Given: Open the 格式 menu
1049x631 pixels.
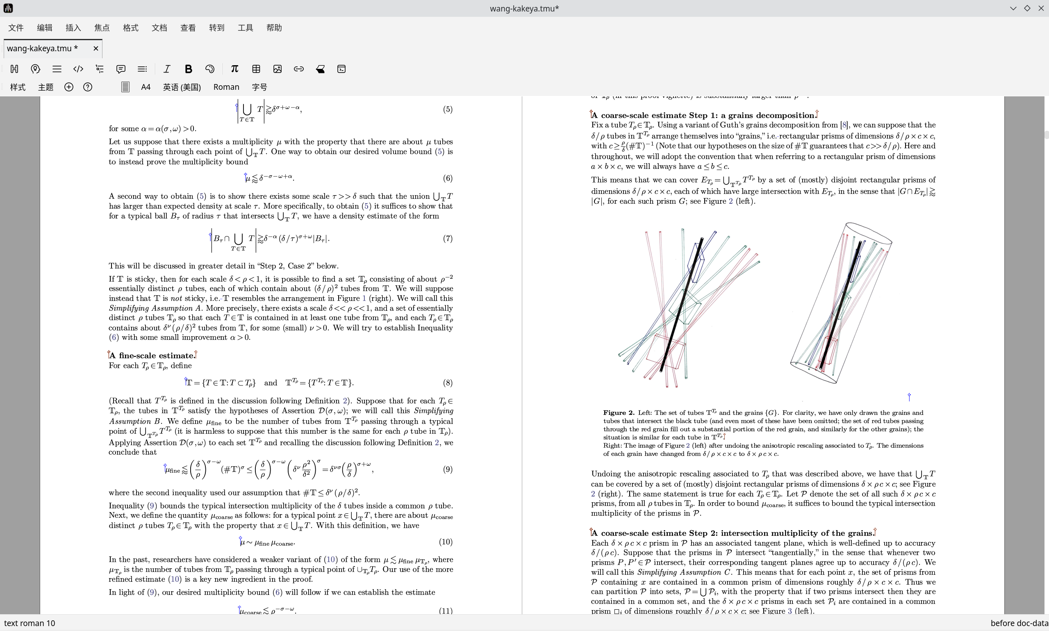Looking at the screenshot, I should (x=130, y=27).
